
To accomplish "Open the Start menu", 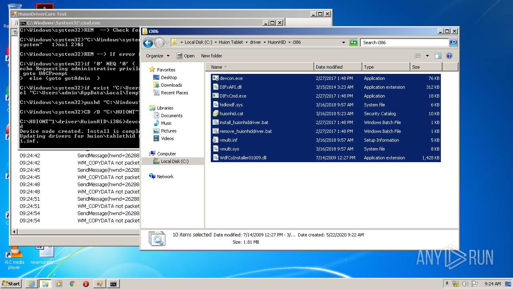I will (x=11, y=284).
